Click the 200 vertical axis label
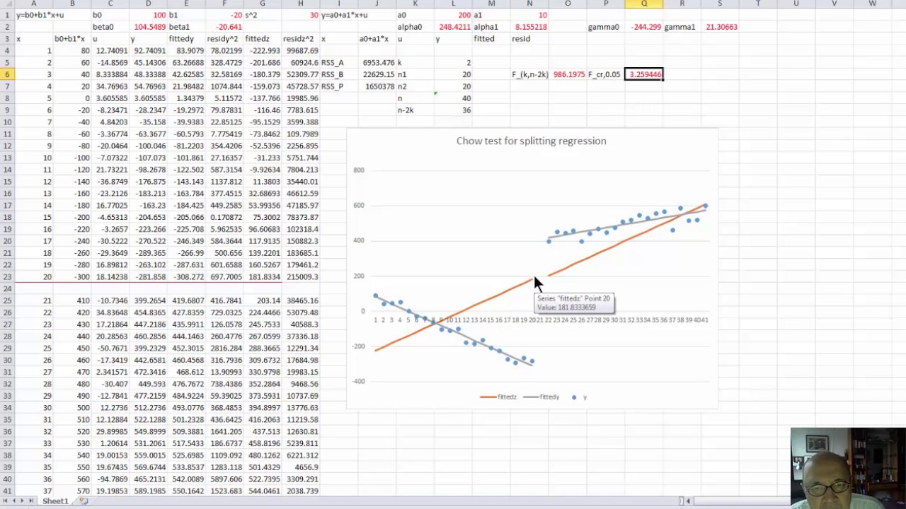This screenshot has width=906, height=509. tap(358, 276)
